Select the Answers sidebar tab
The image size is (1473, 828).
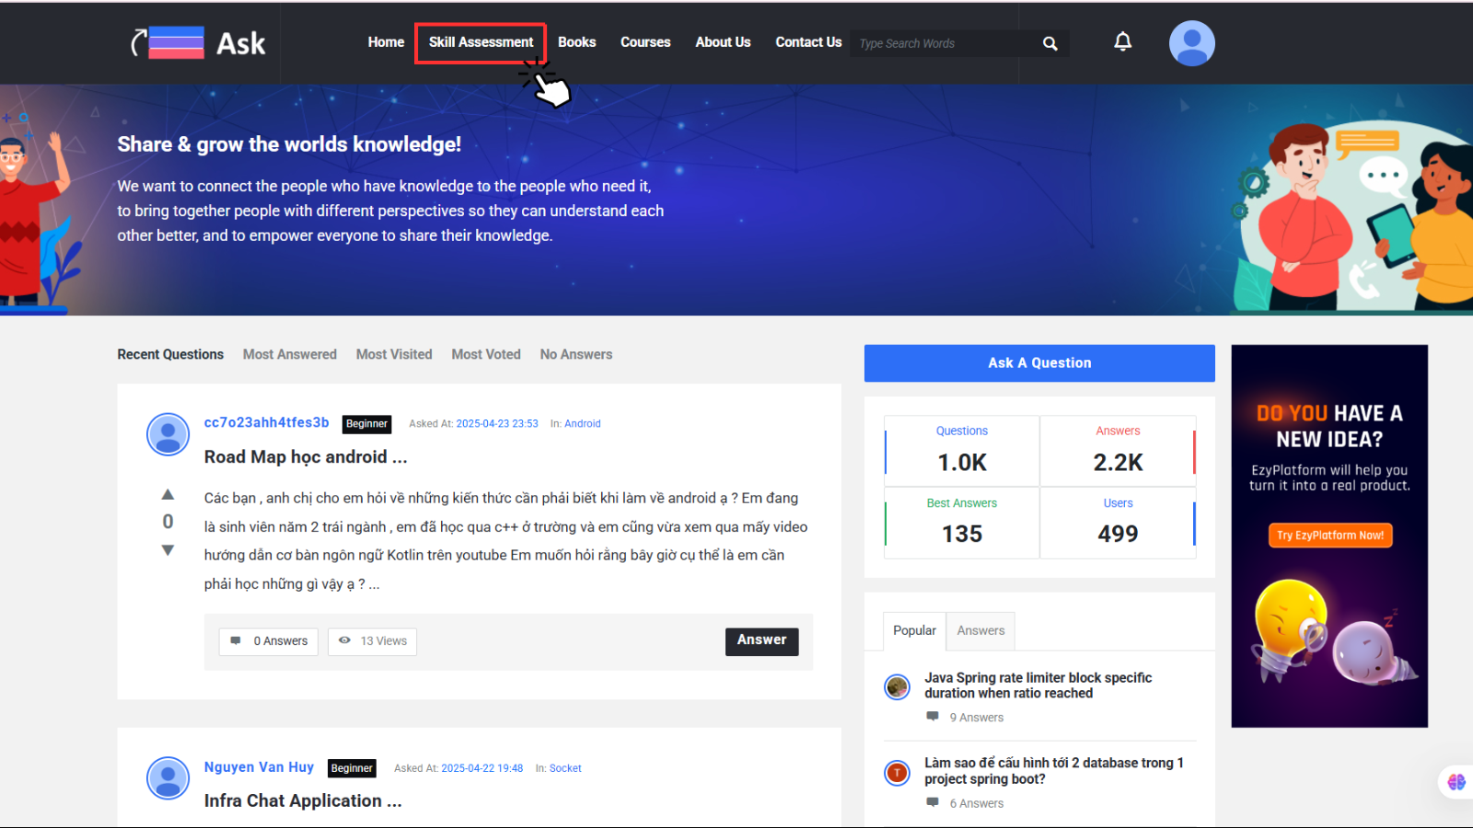[x=980, y=631]
